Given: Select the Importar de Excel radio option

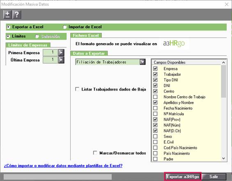Looking at the screenshot, I should (64, 27).
